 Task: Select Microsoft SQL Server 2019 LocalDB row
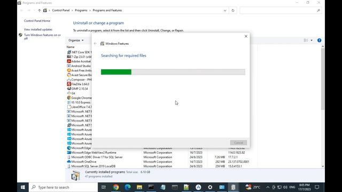[94, 166]
